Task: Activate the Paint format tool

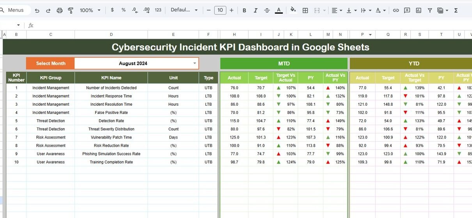Action: 71,11
